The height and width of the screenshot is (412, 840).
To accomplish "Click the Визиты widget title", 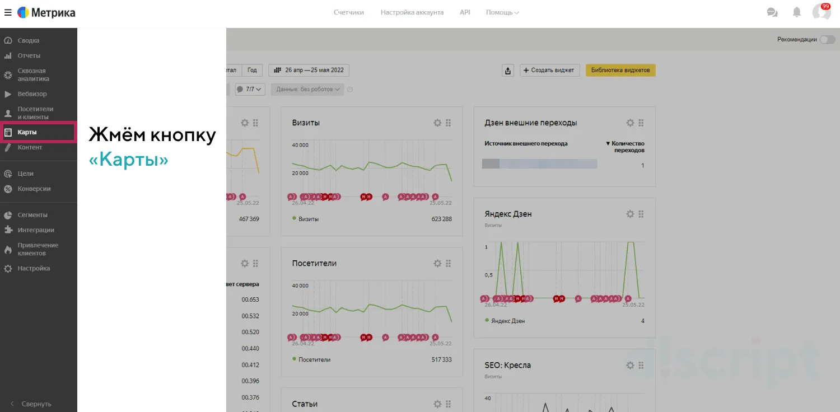I will point(306,123).
